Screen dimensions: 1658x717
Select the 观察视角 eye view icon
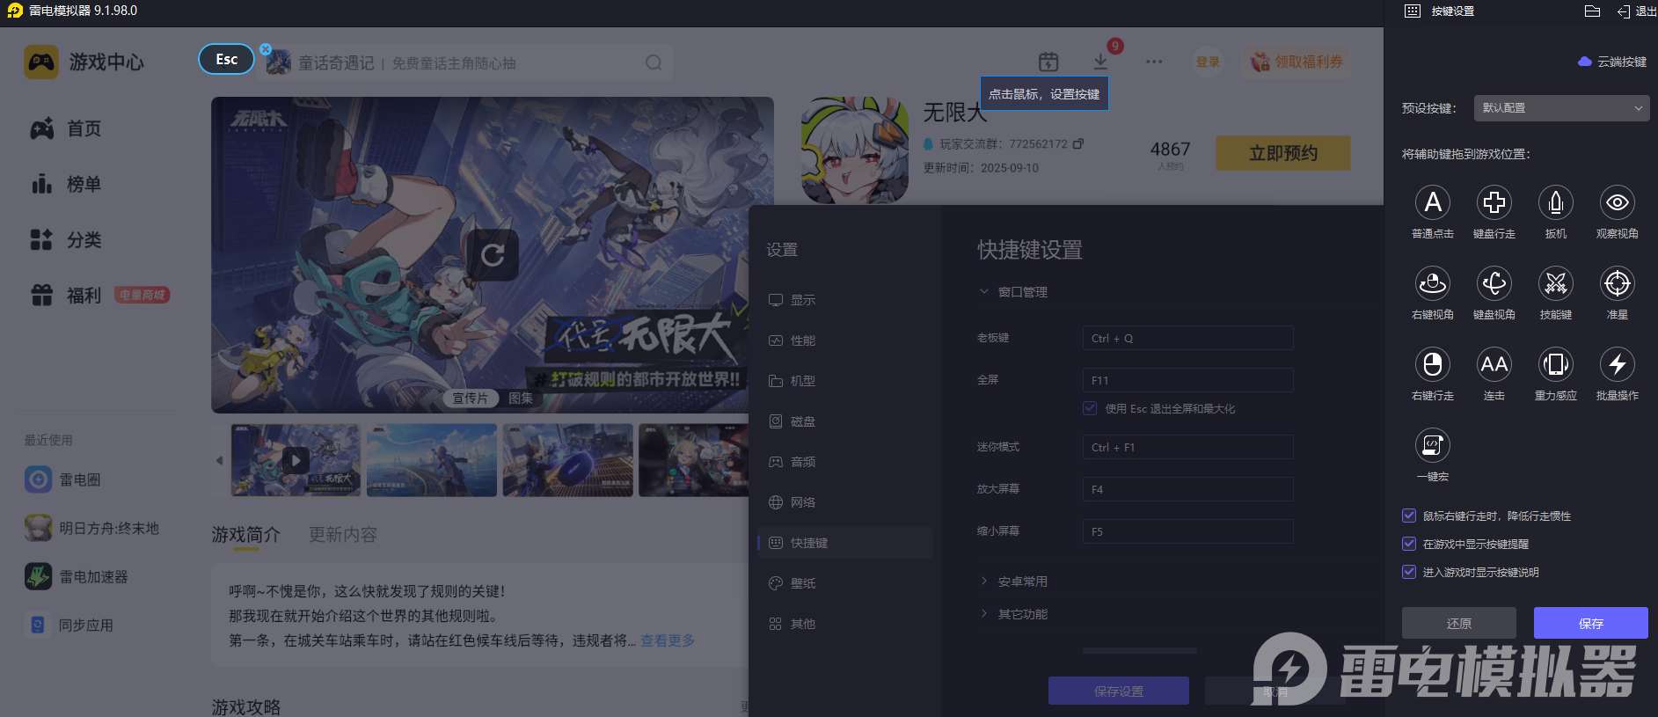[1618, 202]
